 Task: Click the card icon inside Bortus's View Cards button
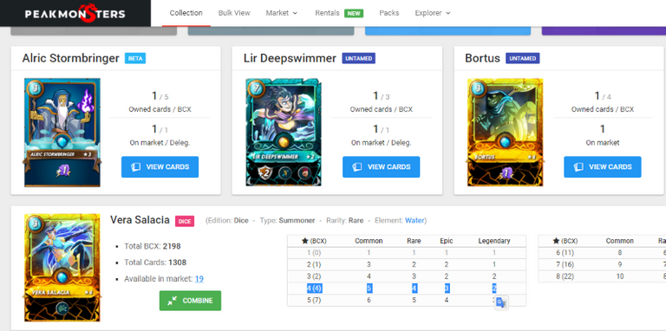tap(578, 166)
